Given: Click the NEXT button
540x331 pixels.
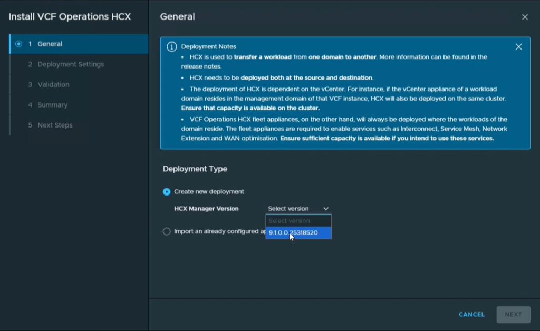Looking at the screenshot, I should [513, 315].
